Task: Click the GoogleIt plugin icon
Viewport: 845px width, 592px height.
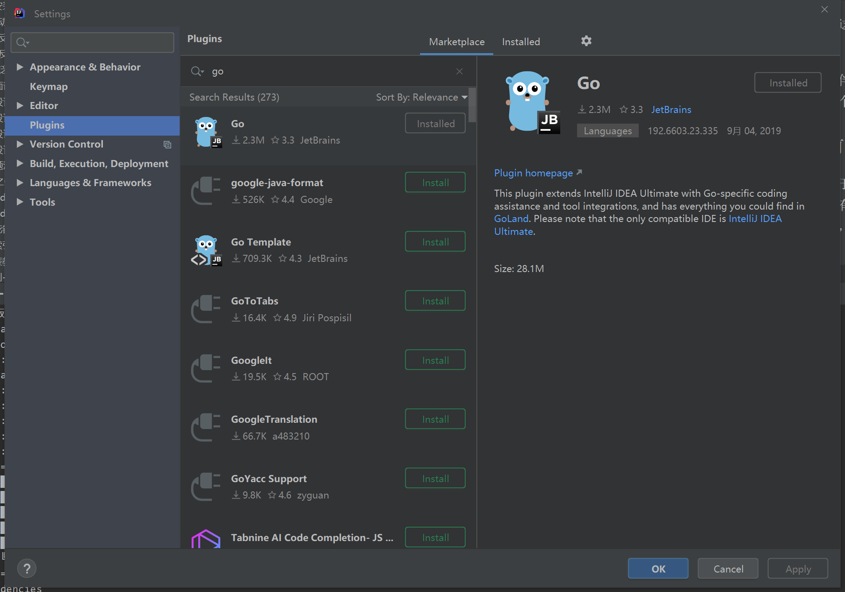Action: pos(206,368)
